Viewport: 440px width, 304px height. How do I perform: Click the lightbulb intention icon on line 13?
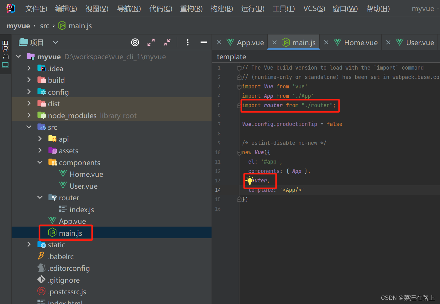pyautogui.click(x=249, y=181)
